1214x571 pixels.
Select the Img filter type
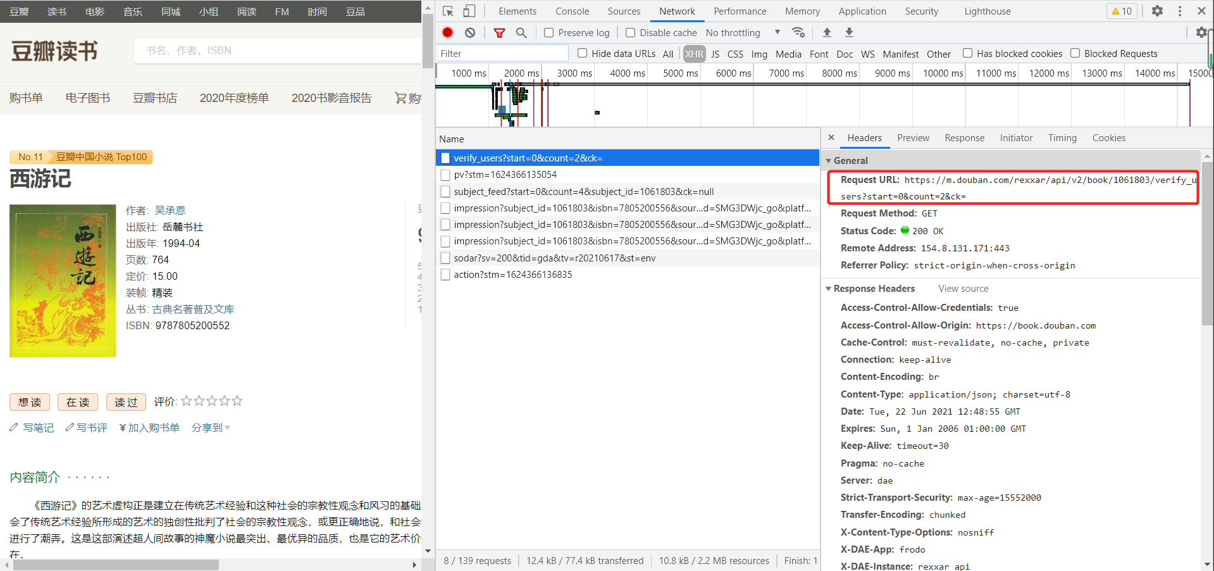click(759, 54)
